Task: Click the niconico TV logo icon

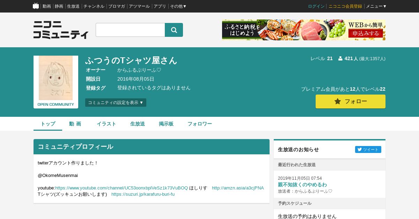Action: coord(36,6)
